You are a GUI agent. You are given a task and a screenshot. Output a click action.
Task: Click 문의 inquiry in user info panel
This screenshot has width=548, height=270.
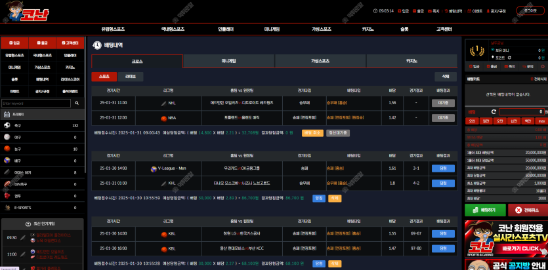click(528, 66)
